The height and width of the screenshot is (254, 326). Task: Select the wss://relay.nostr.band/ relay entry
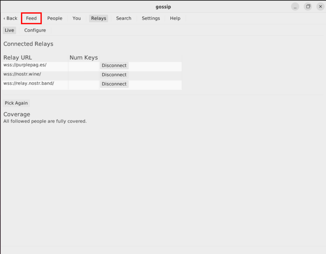[29, 83]
